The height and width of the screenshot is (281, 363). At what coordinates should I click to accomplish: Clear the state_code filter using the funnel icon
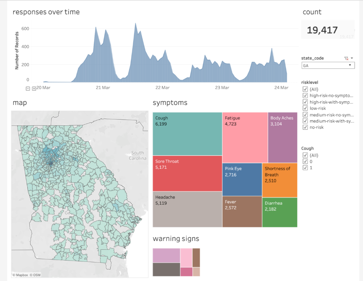346,58
